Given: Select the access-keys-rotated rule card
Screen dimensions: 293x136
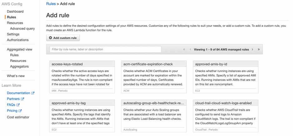Looking at the screenshot, I should tap(82, 77).
